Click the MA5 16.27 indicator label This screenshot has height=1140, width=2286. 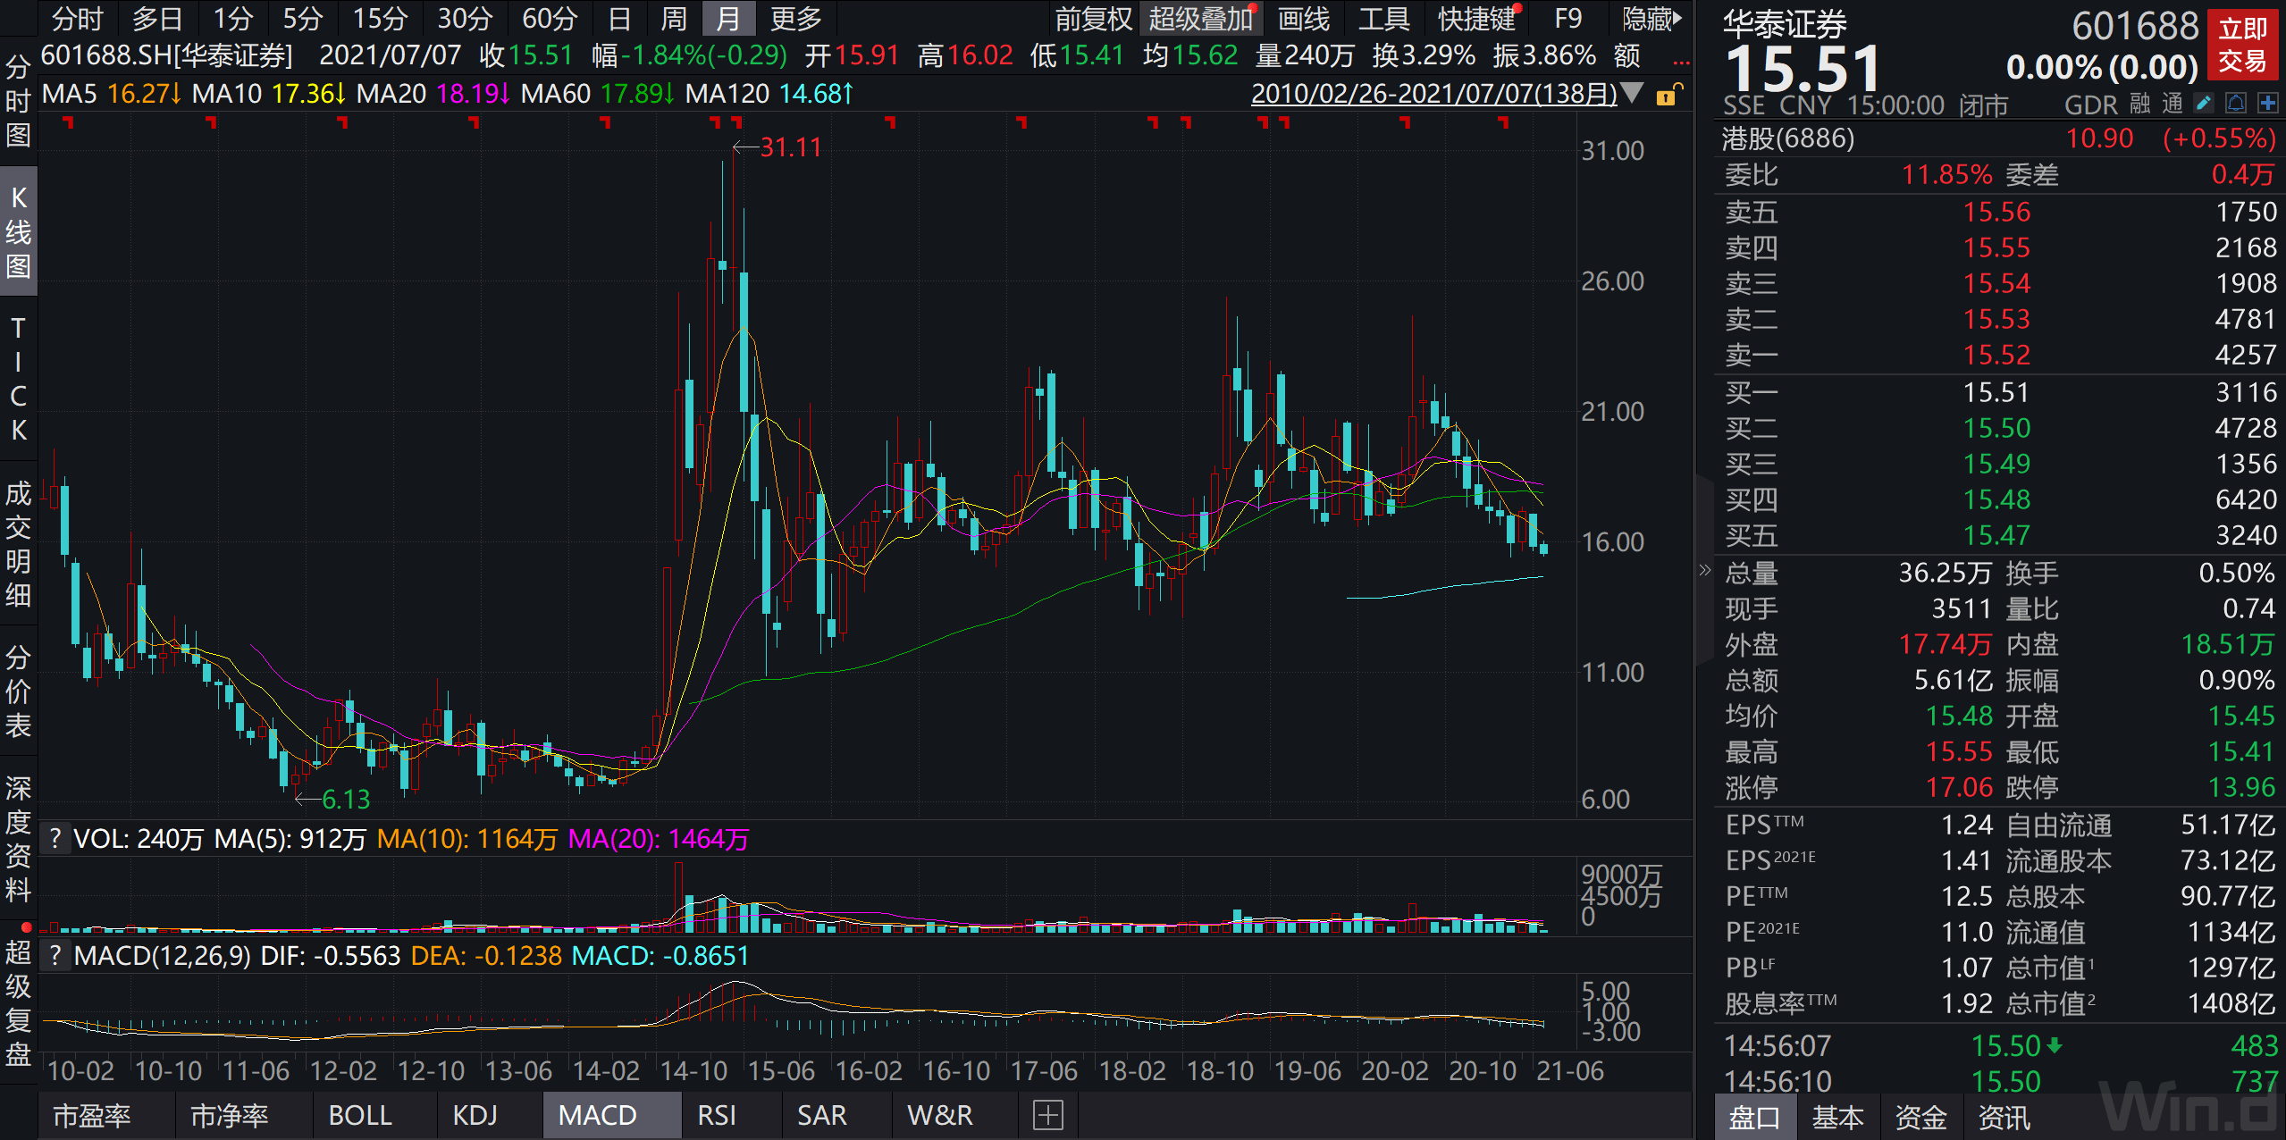pos(112,93)
